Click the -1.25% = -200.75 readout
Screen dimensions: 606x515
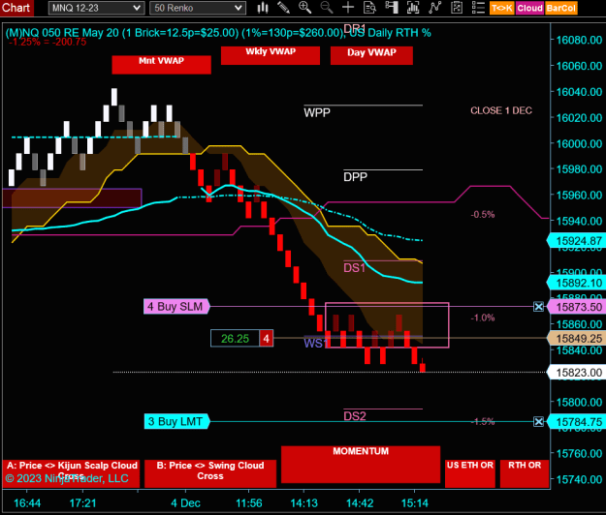(x=48, y=42)
